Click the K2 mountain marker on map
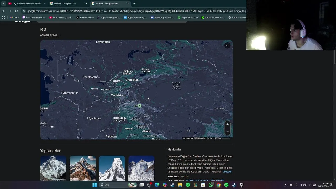This screenshot has height=189, width=336. pos(139,106)
